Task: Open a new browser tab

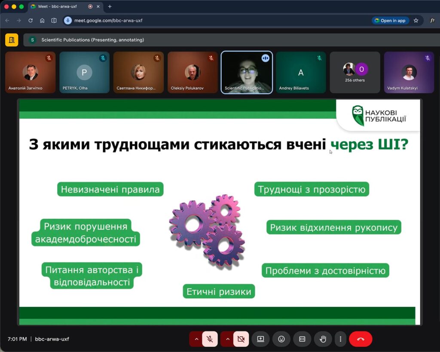Action: [110, 7]
